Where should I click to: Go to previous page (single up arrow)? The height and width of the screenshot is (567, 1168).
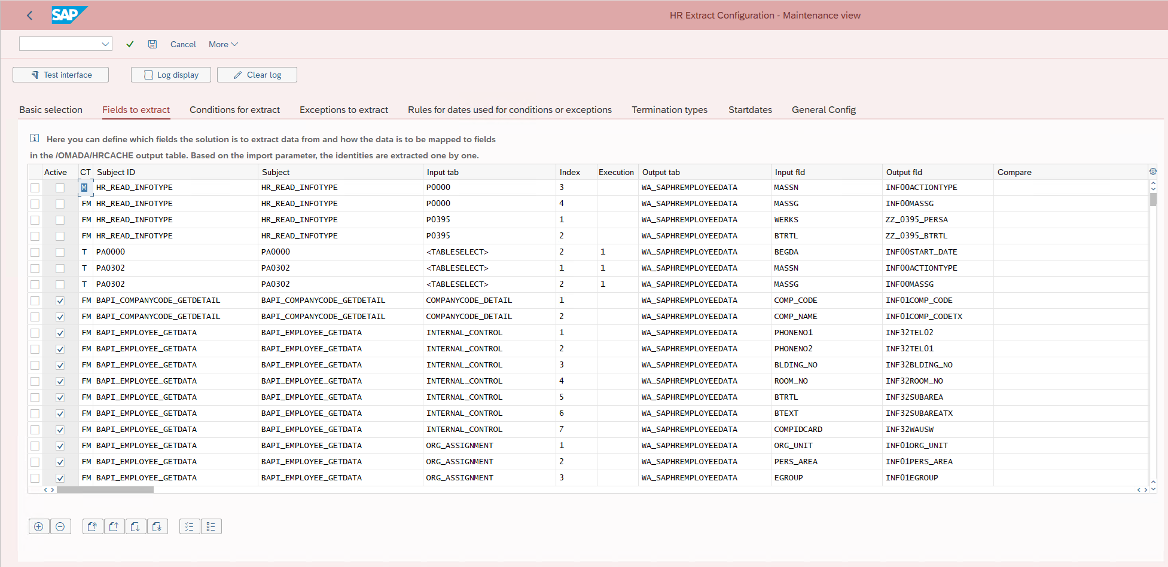point(114,526)
